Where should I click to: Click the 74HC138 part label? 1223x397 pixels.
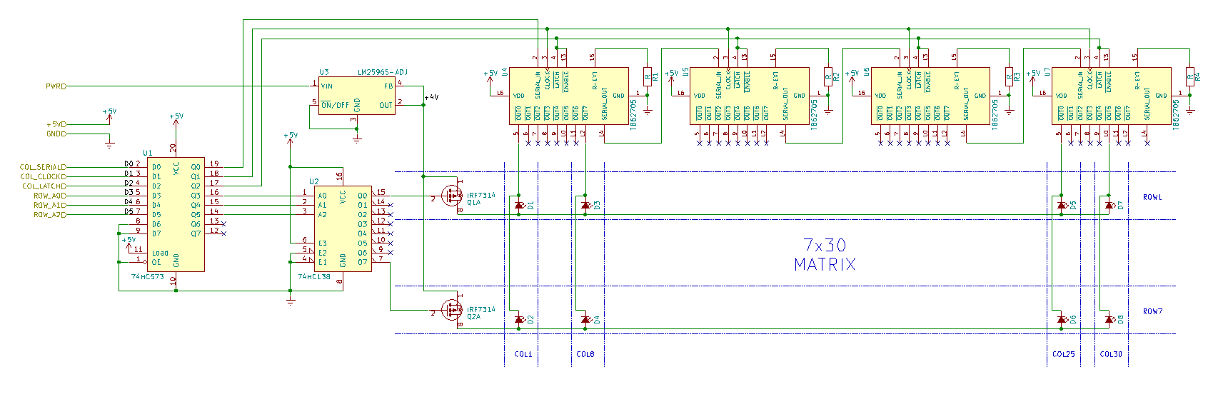(x=314, y=276)
